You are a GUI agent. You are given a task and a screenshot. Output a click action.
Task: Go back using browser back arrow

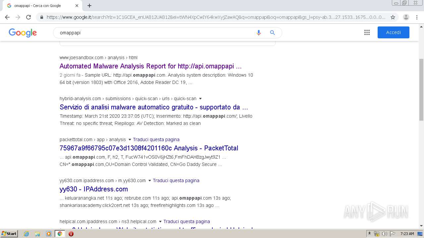[7, 17]
